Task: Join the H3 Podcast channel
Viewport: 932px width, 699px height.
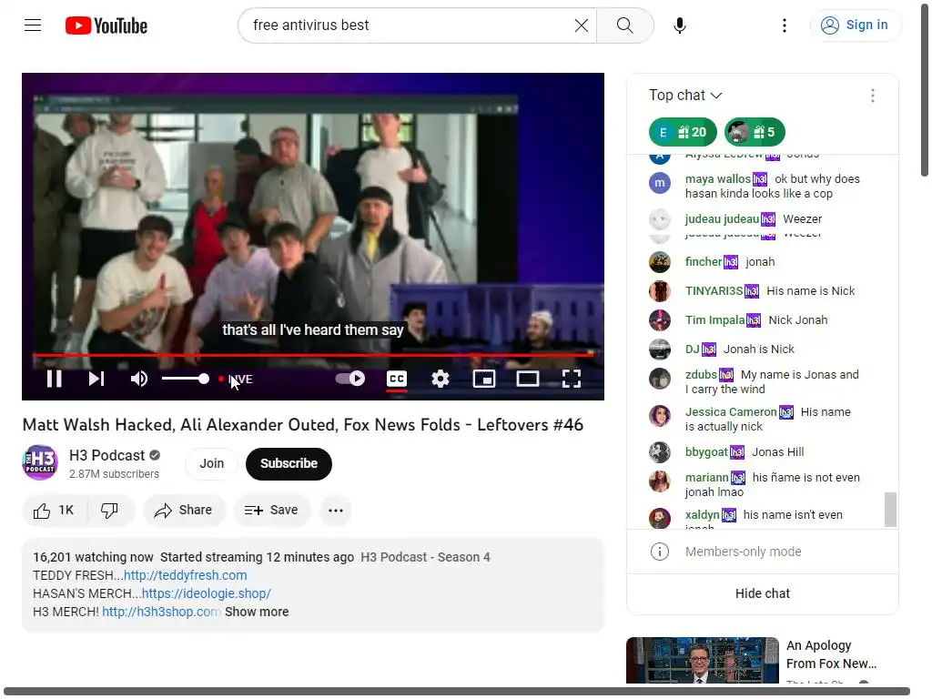Action: 211,463
